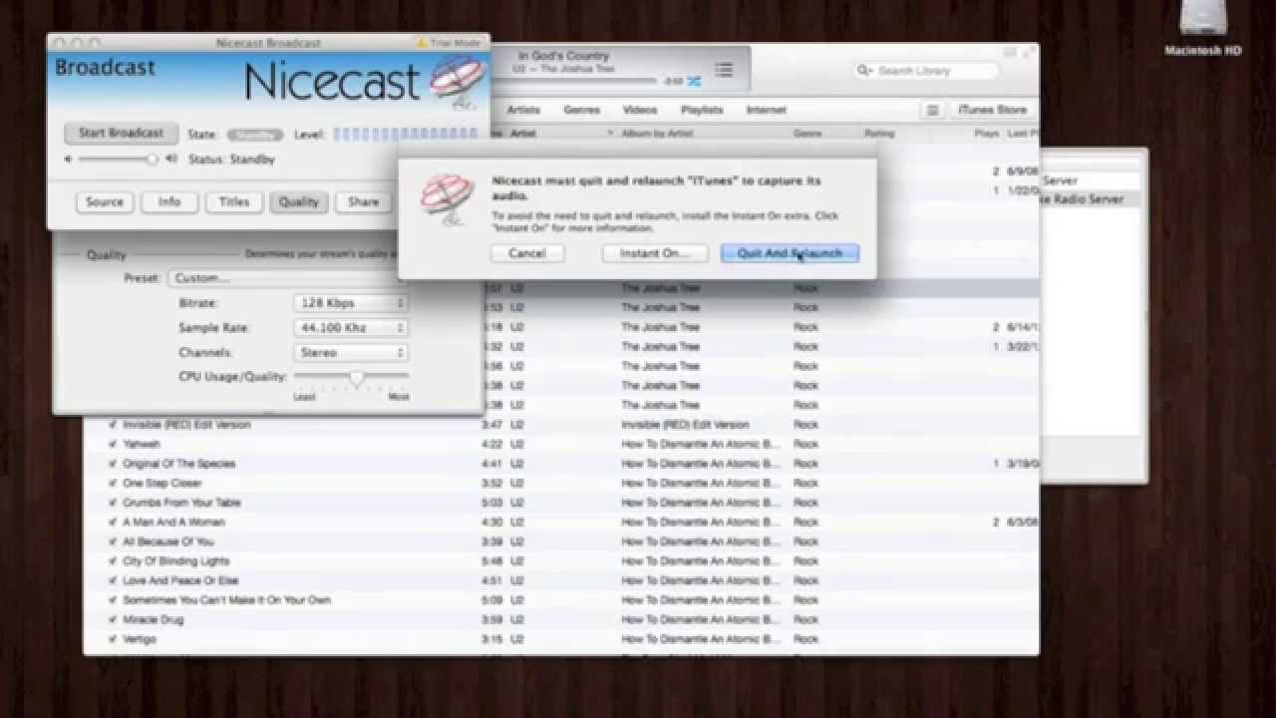Open the iTunes Store button
The image size is (1276, 718).
[x=992, y=110]
